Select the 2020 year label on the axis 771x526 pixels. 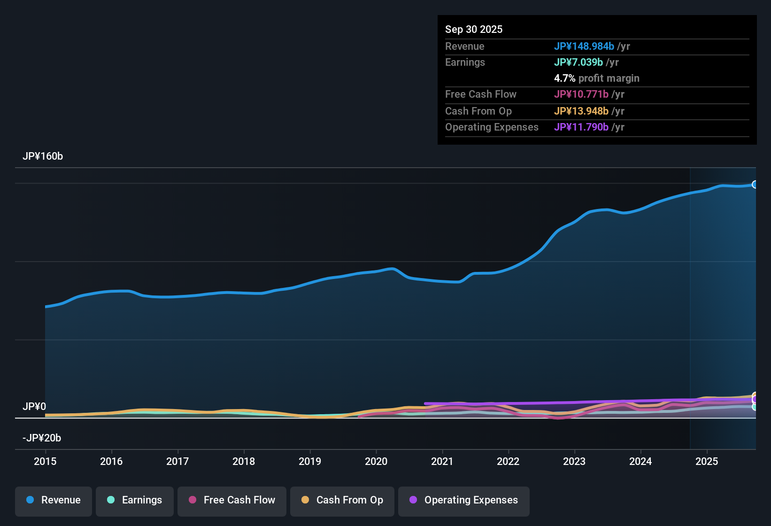tap(376, 462)
